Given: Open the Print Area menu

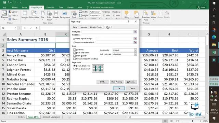Looking at the screenshot, I should [x=49, y=16].
